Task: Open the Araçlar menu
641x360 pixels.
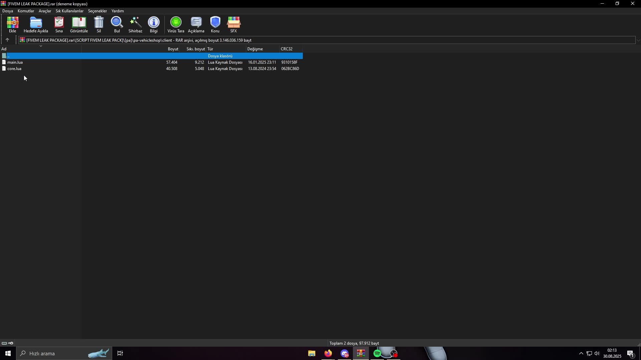Action: coord(45,11)
